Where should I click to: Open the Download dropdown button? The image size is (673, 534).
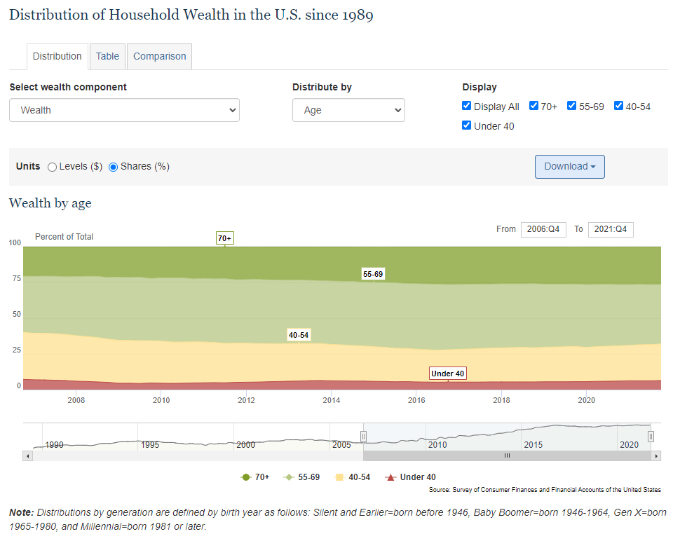[569, 167]
